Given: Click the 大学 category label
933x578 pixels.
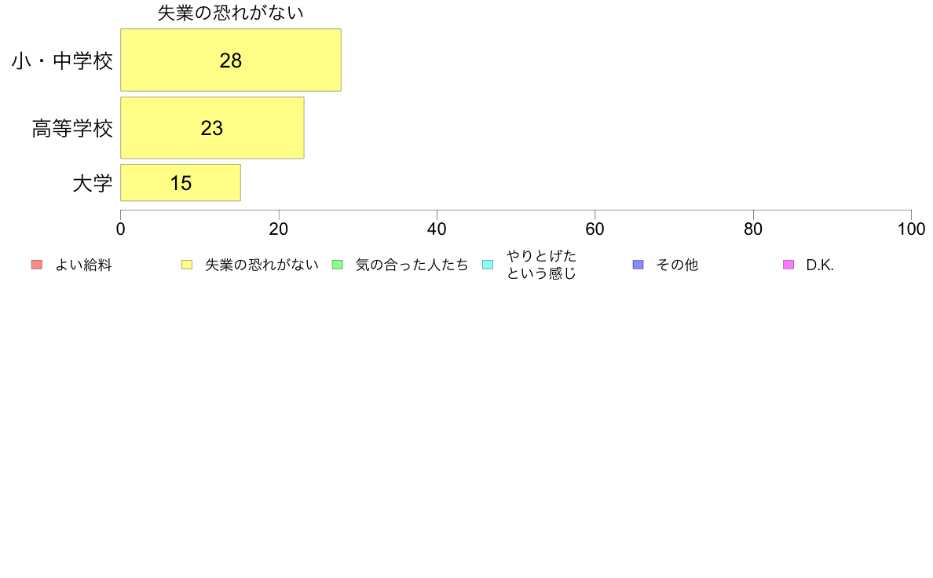Looking at the screenshot, I should (x=92, y=183).
